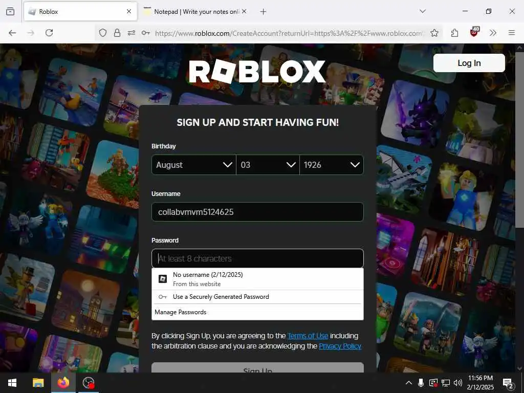
Task: Open taskbar clock showing 11:56 PM
Action: pyautogui.click(x=480, y=383)
